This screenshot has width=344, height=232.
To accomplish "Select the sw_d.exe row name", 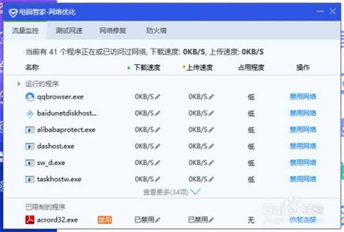I will point(51,163).
